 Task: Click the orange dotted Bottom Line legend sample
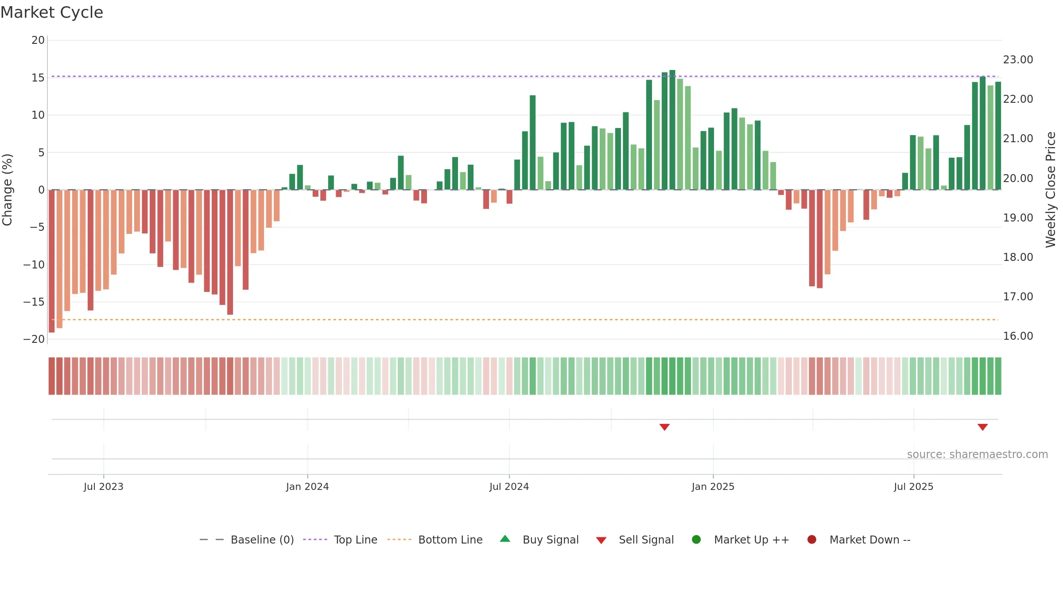pos(399,540)
